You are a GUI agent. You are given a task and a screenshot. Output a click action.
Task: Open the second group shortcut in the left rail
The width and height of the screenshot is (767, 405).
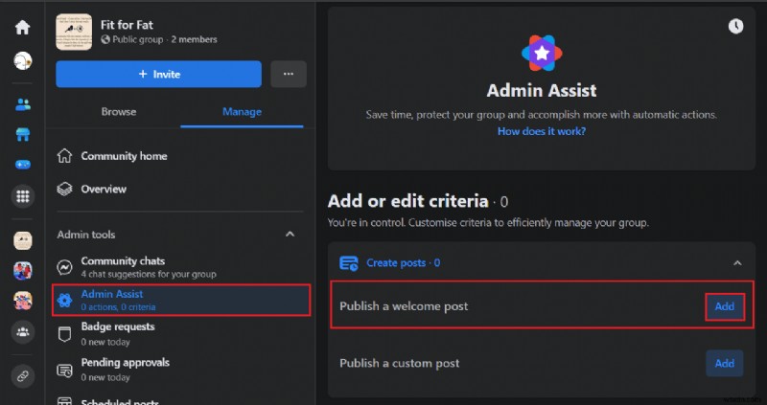22,271
